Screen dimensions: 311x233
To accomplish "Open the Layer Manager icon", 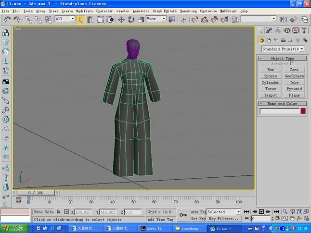I will [305, 20].
